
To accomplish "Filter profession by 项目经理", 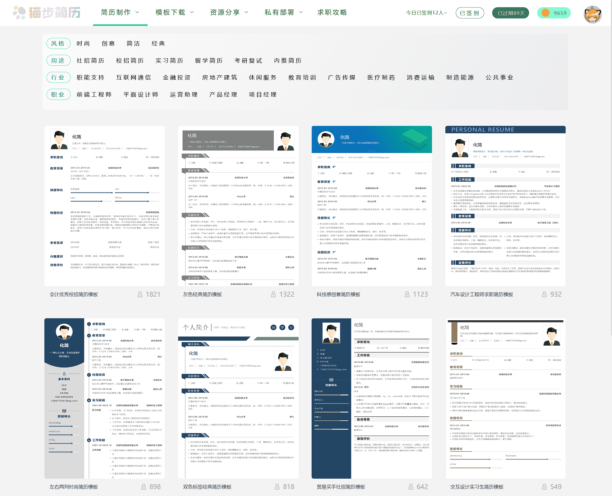I will 263,95.
